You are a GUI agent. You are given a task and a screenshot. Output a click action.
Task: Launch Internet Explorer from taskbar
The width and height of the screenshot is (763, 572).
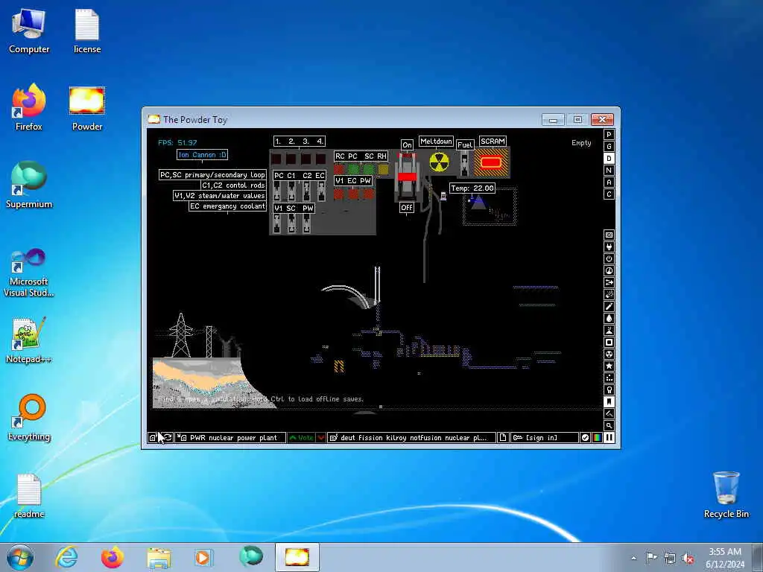pos(66,557)
